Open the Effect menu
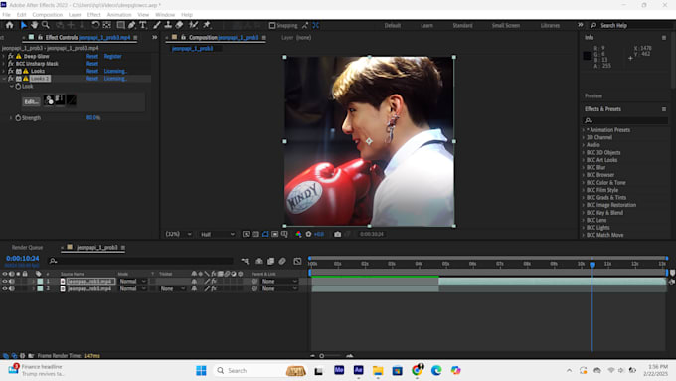Viewport: 676px width, 381px height. (93, 15)
